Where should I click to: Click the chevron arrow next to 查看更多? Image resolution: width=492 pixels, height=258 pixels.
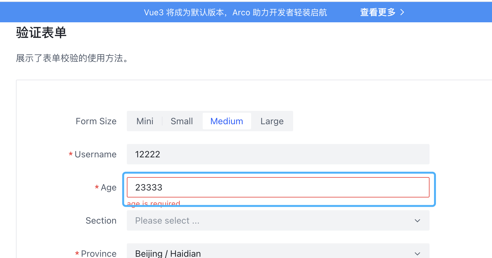pos(402,12)
